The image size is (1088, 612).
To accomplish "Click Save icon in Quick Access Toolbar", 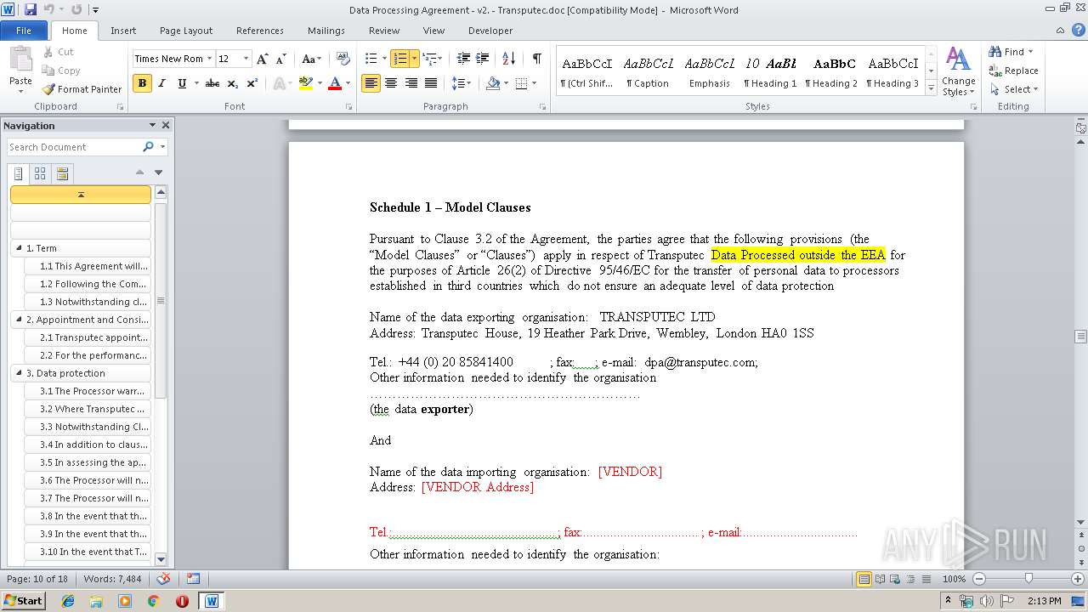I will point(31,9).
